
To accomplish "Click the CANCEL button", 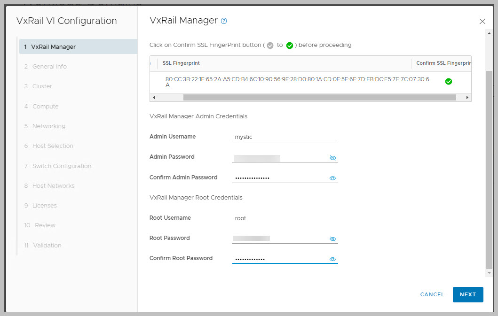I will 432,294.
